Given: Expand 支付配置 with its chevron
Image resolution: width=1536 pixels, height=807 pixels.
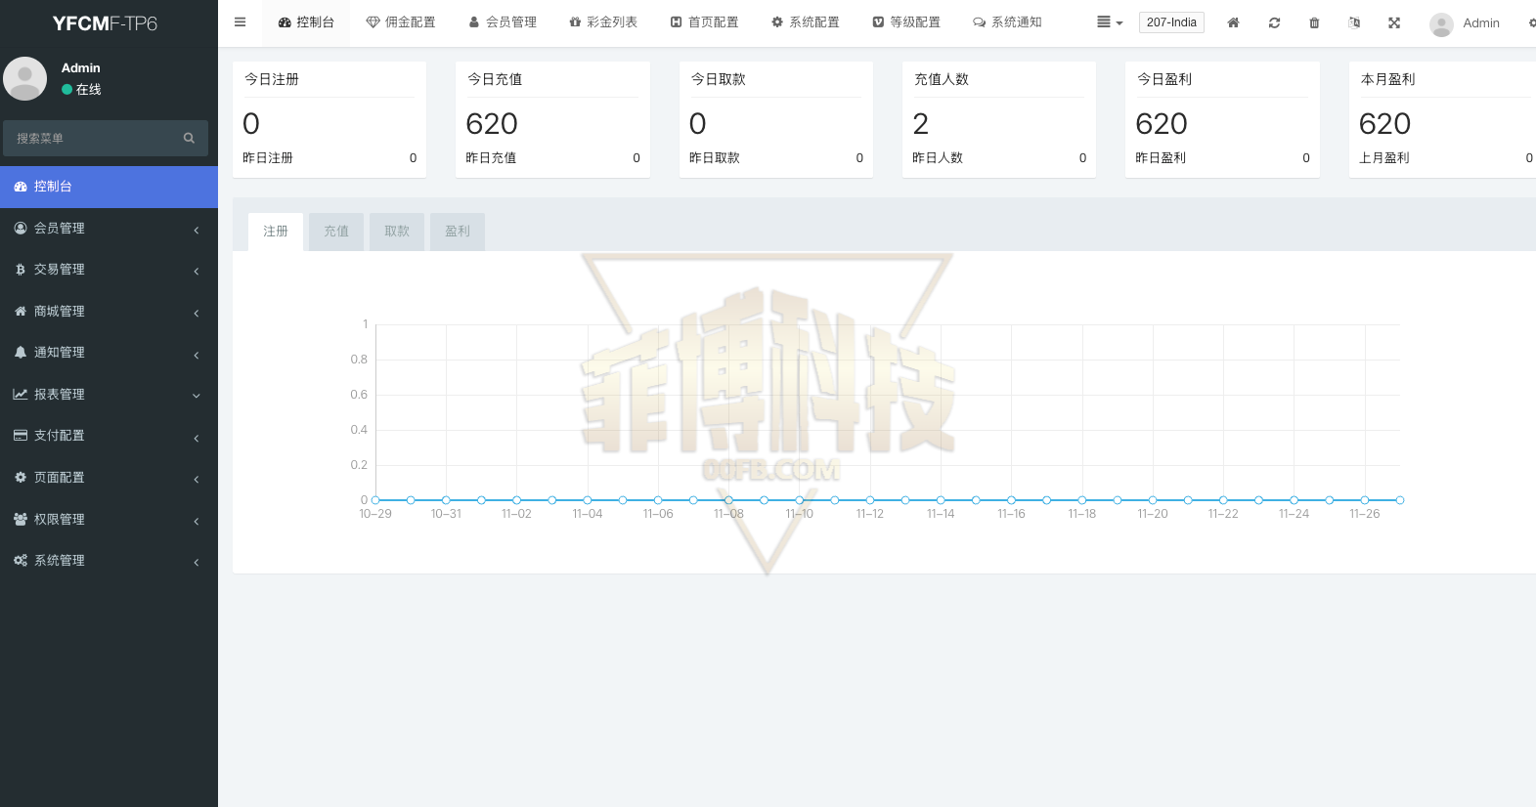Looking at the screenshot, I should [197, 438].
